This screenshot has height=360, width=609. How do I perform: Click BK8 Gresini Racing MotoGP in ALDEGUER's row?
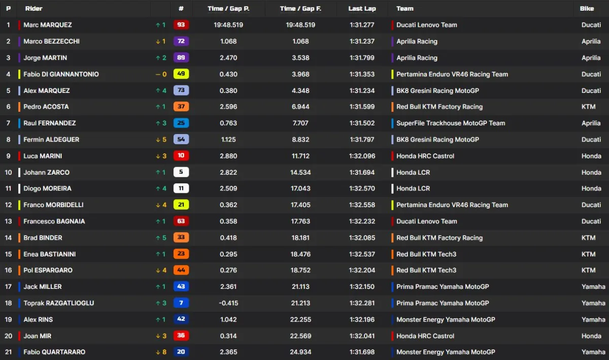click(437, 140)
